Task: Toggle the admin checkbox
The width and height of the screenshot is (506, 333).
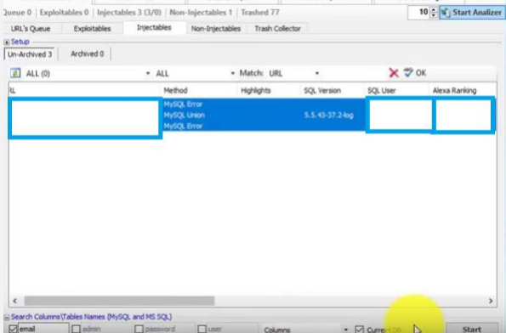Action: (x=77, y=329)
